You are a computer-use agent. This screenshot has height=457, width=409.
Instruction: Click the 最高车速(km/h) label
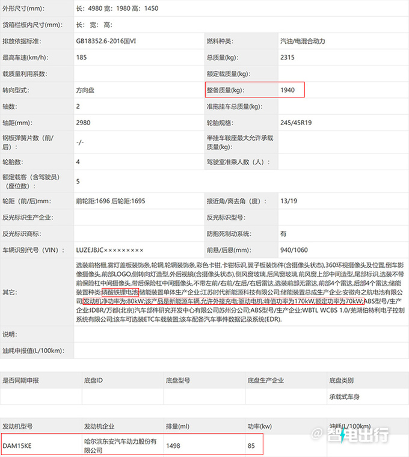(26, 57)
